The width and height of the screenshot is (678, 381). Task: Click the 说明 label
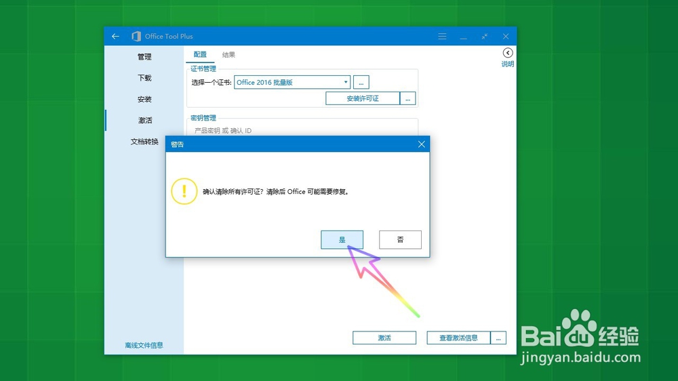(x=508, y=64)
